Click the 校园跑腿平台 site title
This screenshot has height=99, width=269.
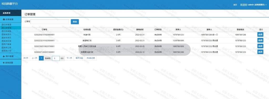tap(10, 4)
